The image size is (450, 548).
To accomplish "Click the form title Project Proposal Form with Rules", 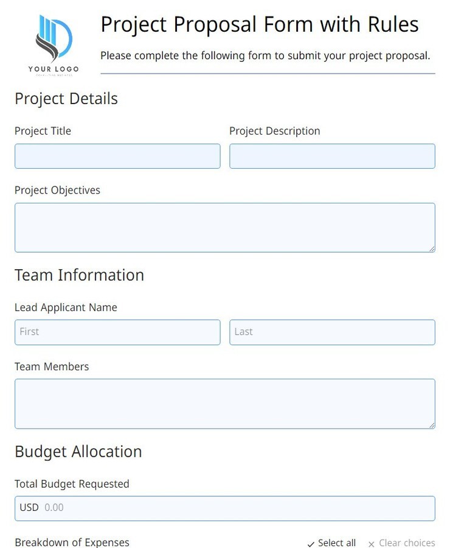I will [260, 24].
